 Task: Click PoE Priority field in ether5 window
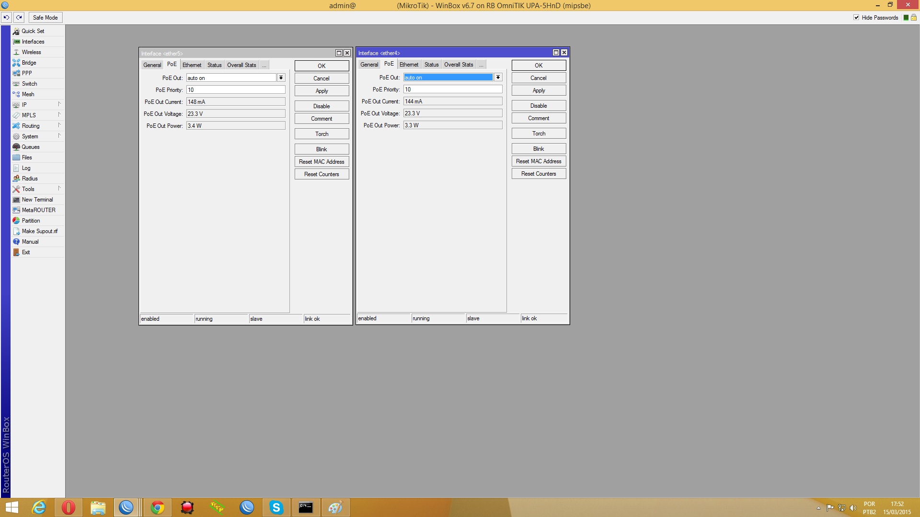pyautogui.click(x=235, y=90)
